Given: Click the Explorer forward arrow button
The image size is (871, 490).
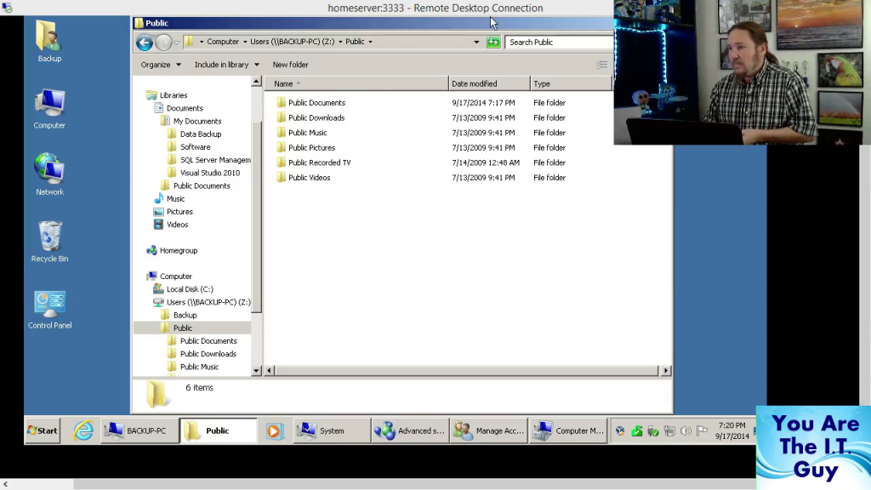Looking at the screenshot, I should pyautogui.click(x=162, y=43).
